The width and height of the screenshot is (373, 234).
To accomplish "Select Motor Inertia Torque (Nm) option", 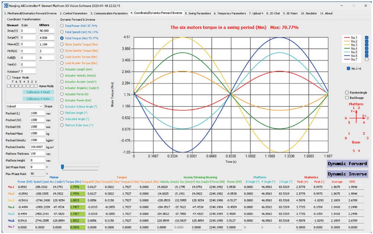I will (x=62, y=44).
